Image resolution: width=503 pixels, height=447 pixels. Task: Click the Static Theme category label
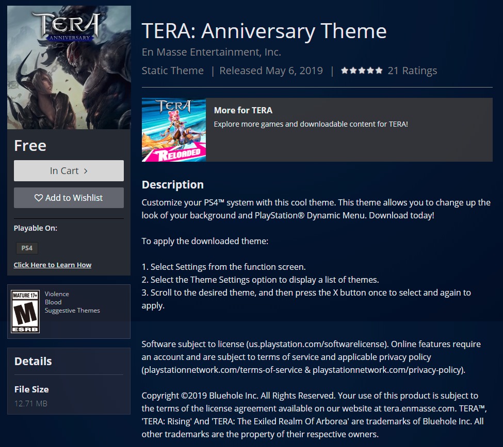point(173,71)
